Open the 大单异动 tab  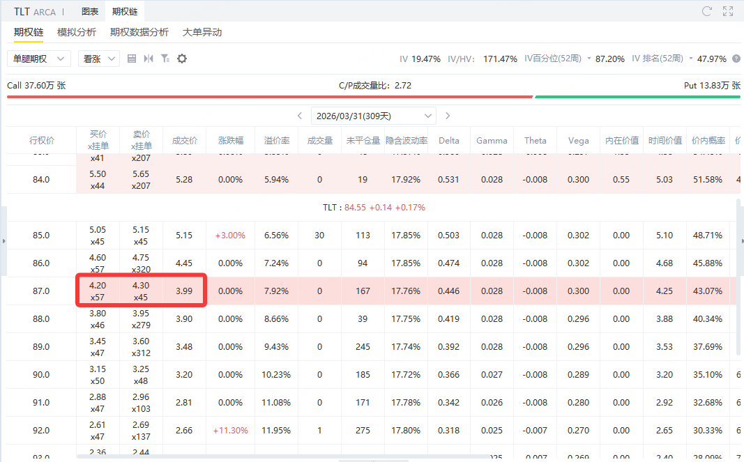(202, 32)
